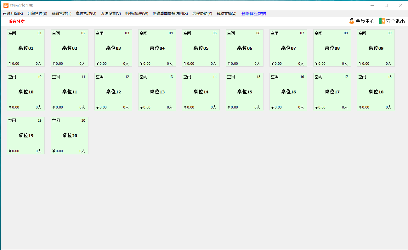This screenshot has width=408, height=250.
Task: Open the 桌位管理(U) menu
Action: coord(86,14)
